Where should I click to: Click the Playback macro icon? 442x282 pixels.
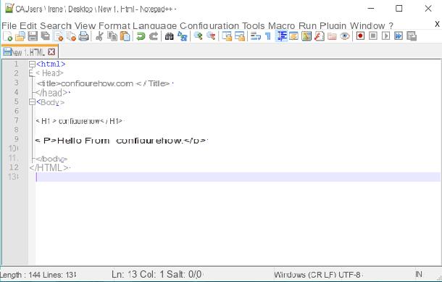tap(386, 36)
